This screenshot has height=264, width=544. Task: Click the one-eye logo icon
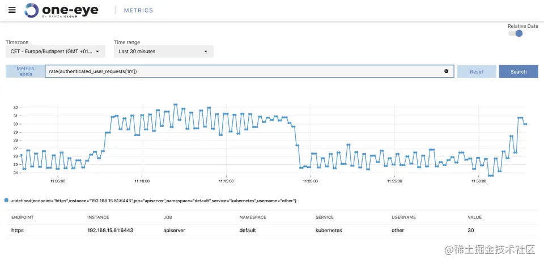tap(32, 10)
